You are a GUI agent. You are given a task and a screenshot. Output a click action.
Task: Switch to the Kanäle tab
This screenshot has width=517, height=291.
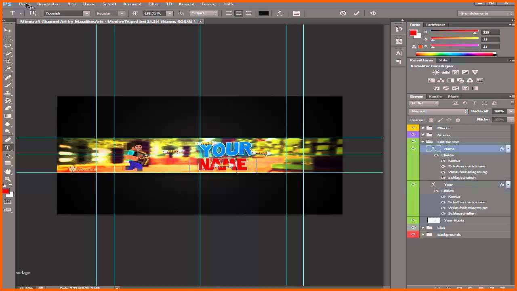click(x=435, y=97)
